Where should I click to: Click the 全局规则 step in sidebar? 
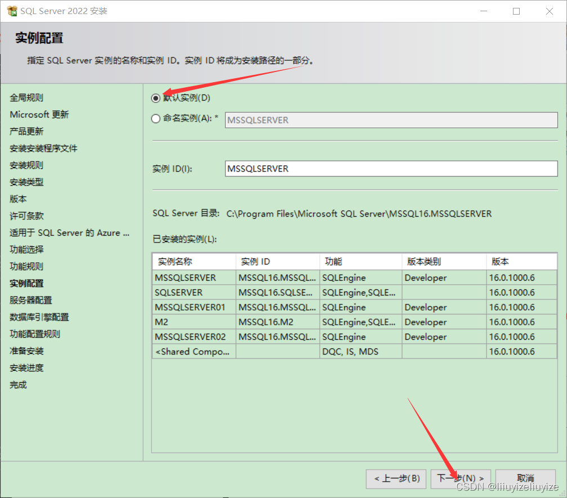click(x=26, y=97)
